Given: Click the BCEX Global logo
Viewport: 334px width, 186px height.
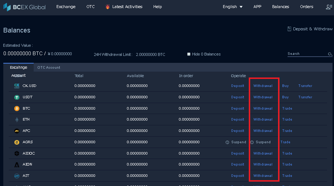Looking at the screenshot, I should coord(24,7).
